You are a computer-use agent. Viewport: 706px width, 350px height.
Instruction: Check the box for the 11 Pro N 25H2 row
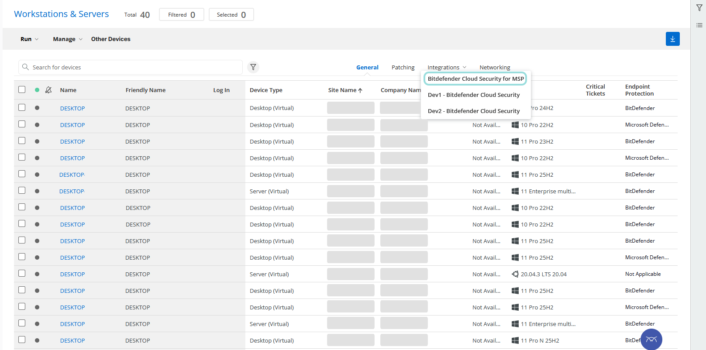[22, 340]
